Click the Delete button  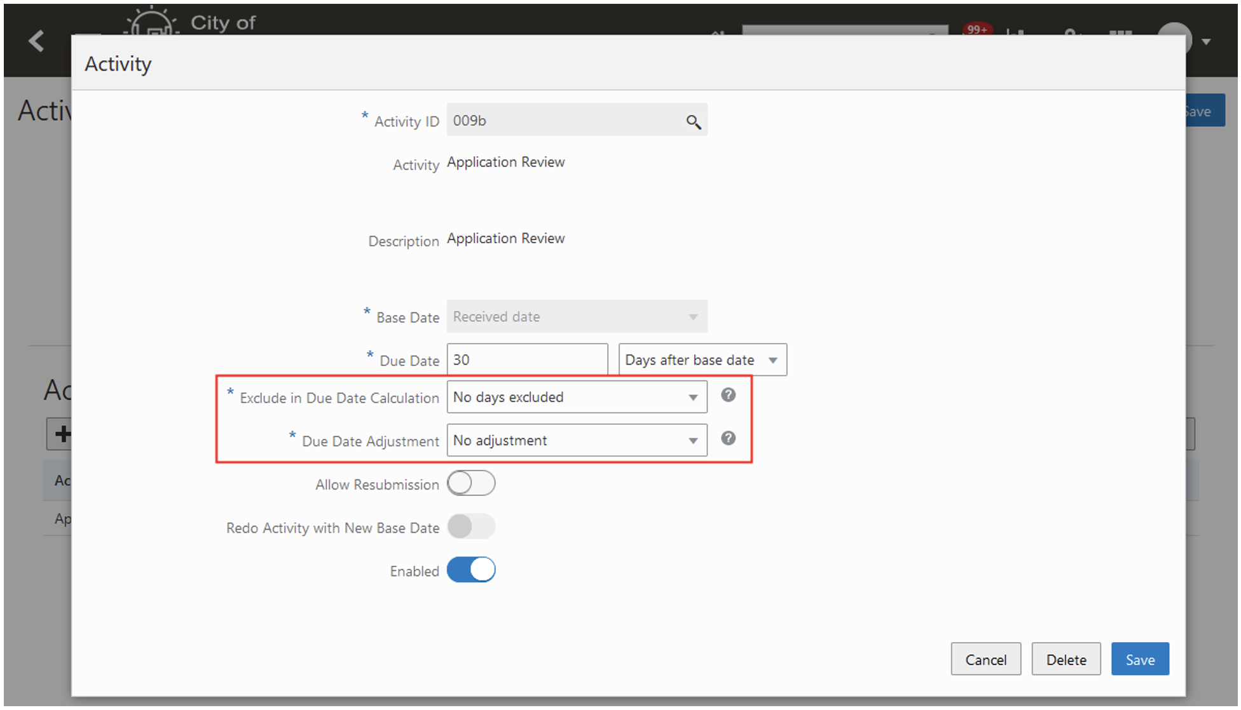click(1066, 659)
